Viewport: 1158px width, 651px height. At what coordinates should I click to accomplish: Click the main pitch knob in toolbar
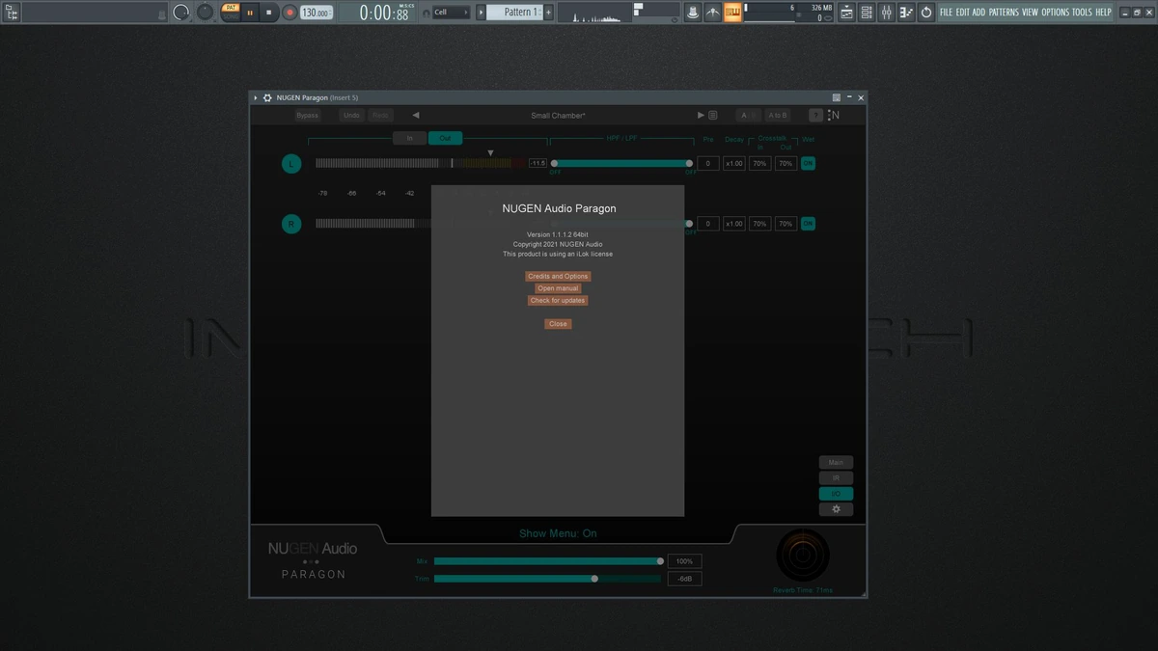205,13
